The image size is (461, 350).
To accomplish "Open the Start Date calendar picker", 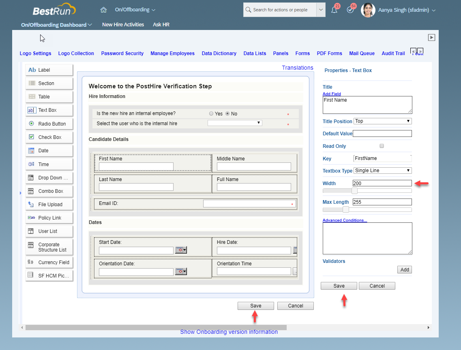I will point(181,250).
